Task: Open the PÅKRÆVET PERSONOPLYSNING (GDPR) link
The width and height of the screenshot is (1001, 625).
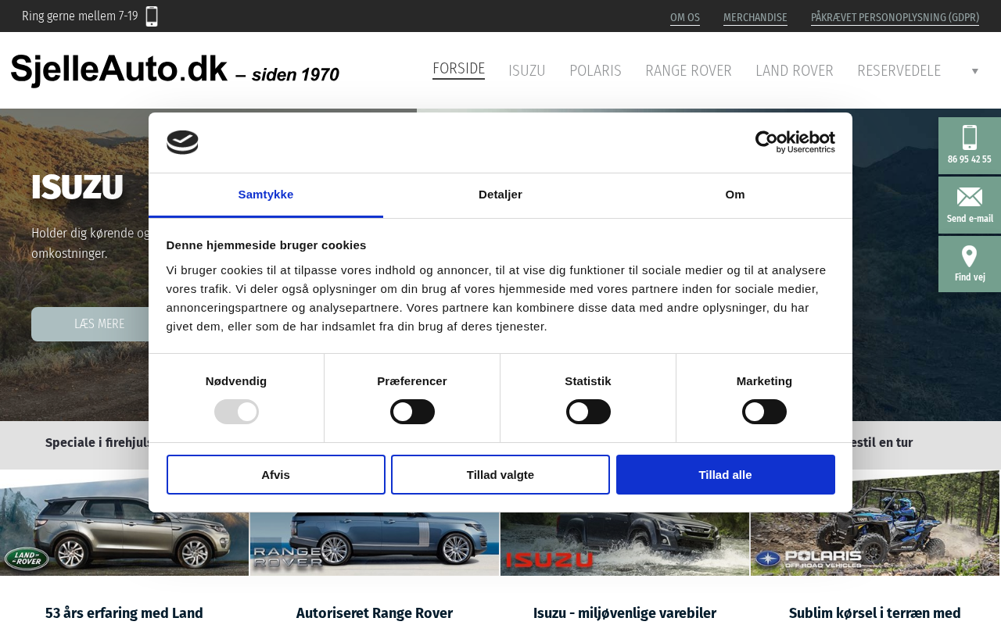Action: click(x=895, y=18)
